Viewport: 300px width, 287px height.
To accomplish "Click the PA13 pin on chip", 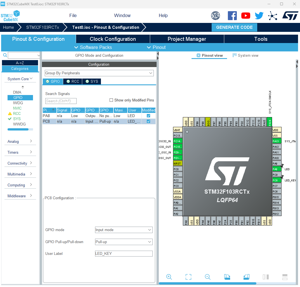I will (x=277, y=141).
